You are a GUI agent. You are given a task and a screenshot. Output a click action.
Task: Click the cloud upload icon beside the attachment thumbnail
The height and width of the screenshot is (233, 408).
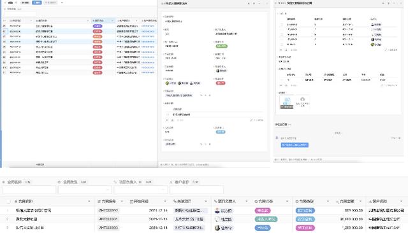(x=302, y=99)
